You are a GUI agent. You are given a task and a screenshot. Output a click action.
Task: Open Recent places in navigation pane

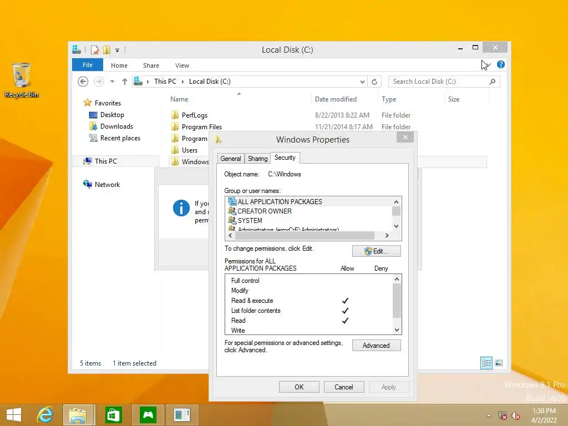(x=120, y=138)
